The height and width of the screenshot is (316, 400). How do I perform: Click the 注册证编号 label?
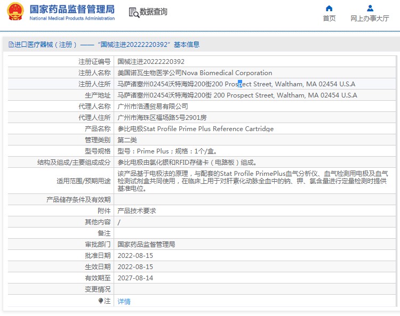pos(94,62)
